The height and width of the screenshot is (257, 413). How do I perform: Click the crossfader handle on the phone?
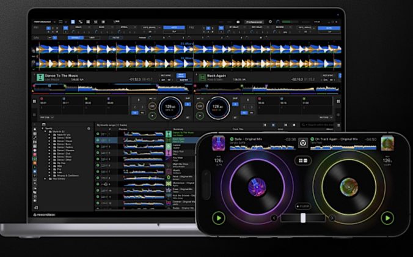pyautogui.click(x=302, y=218)
